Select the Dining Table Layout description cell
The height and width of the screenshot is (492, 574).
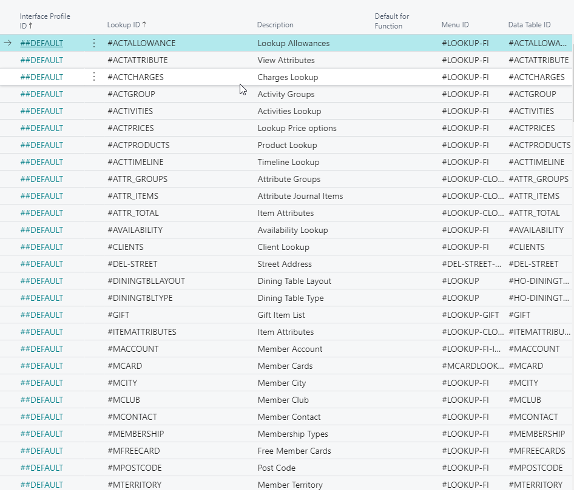point(294,281)
